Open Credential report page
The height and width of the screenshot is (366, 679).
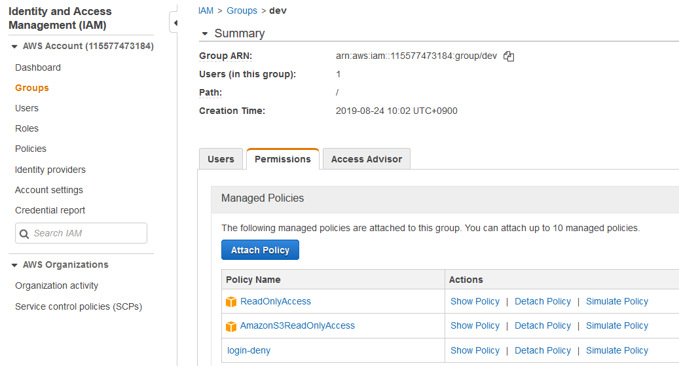pyautogui.click(x=50, y=211)
